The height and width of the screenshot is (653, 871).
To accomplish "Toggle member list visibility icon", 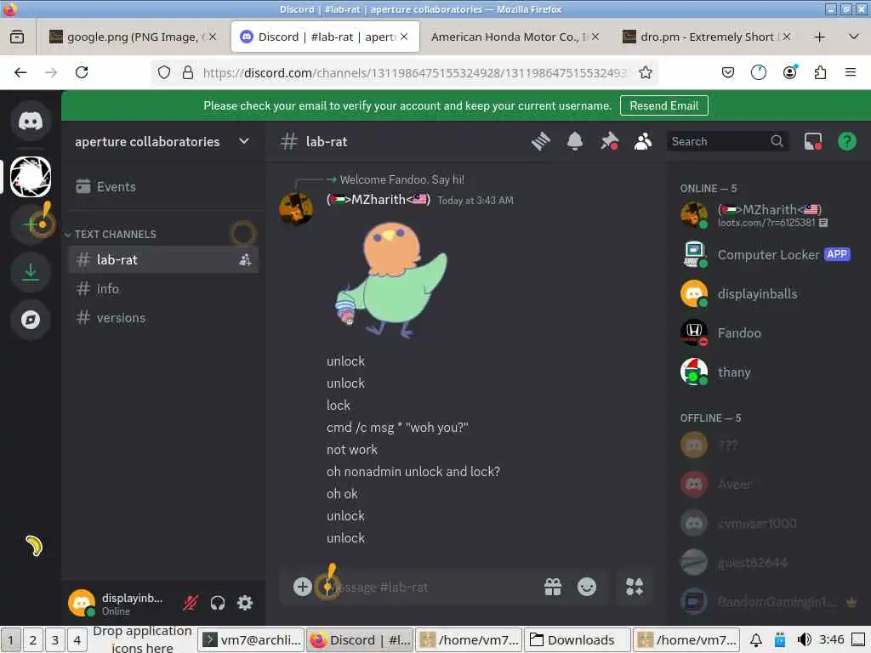I will coord(643,142).
